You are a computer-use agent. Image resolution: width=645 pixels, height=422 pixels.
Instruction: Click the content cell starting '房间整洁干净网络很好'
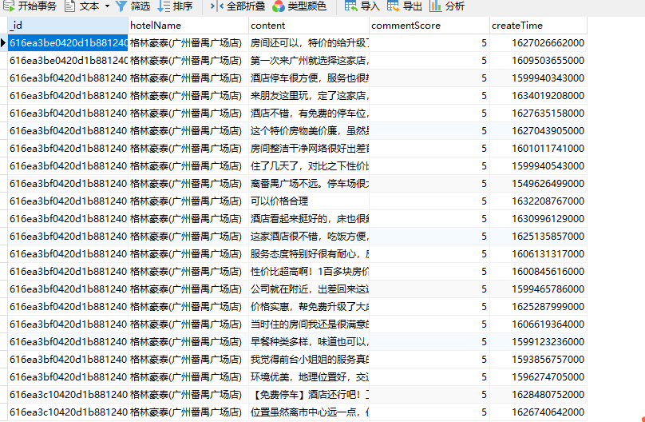click(309, 149)
